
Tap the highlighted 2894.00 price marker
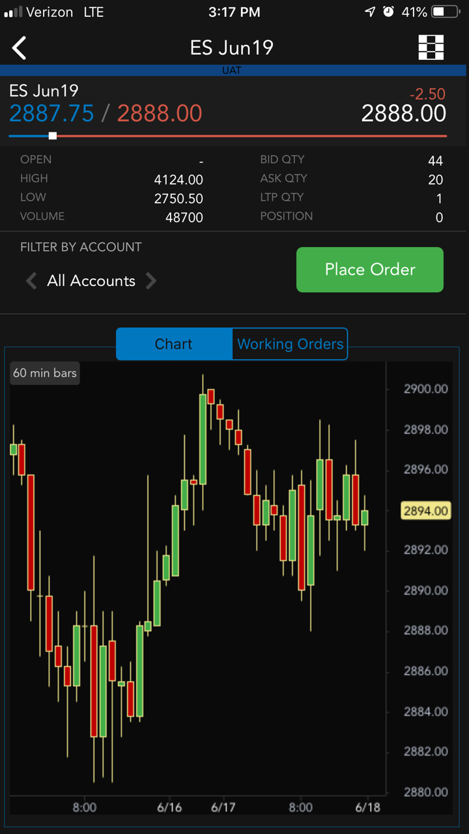[426, 511]
